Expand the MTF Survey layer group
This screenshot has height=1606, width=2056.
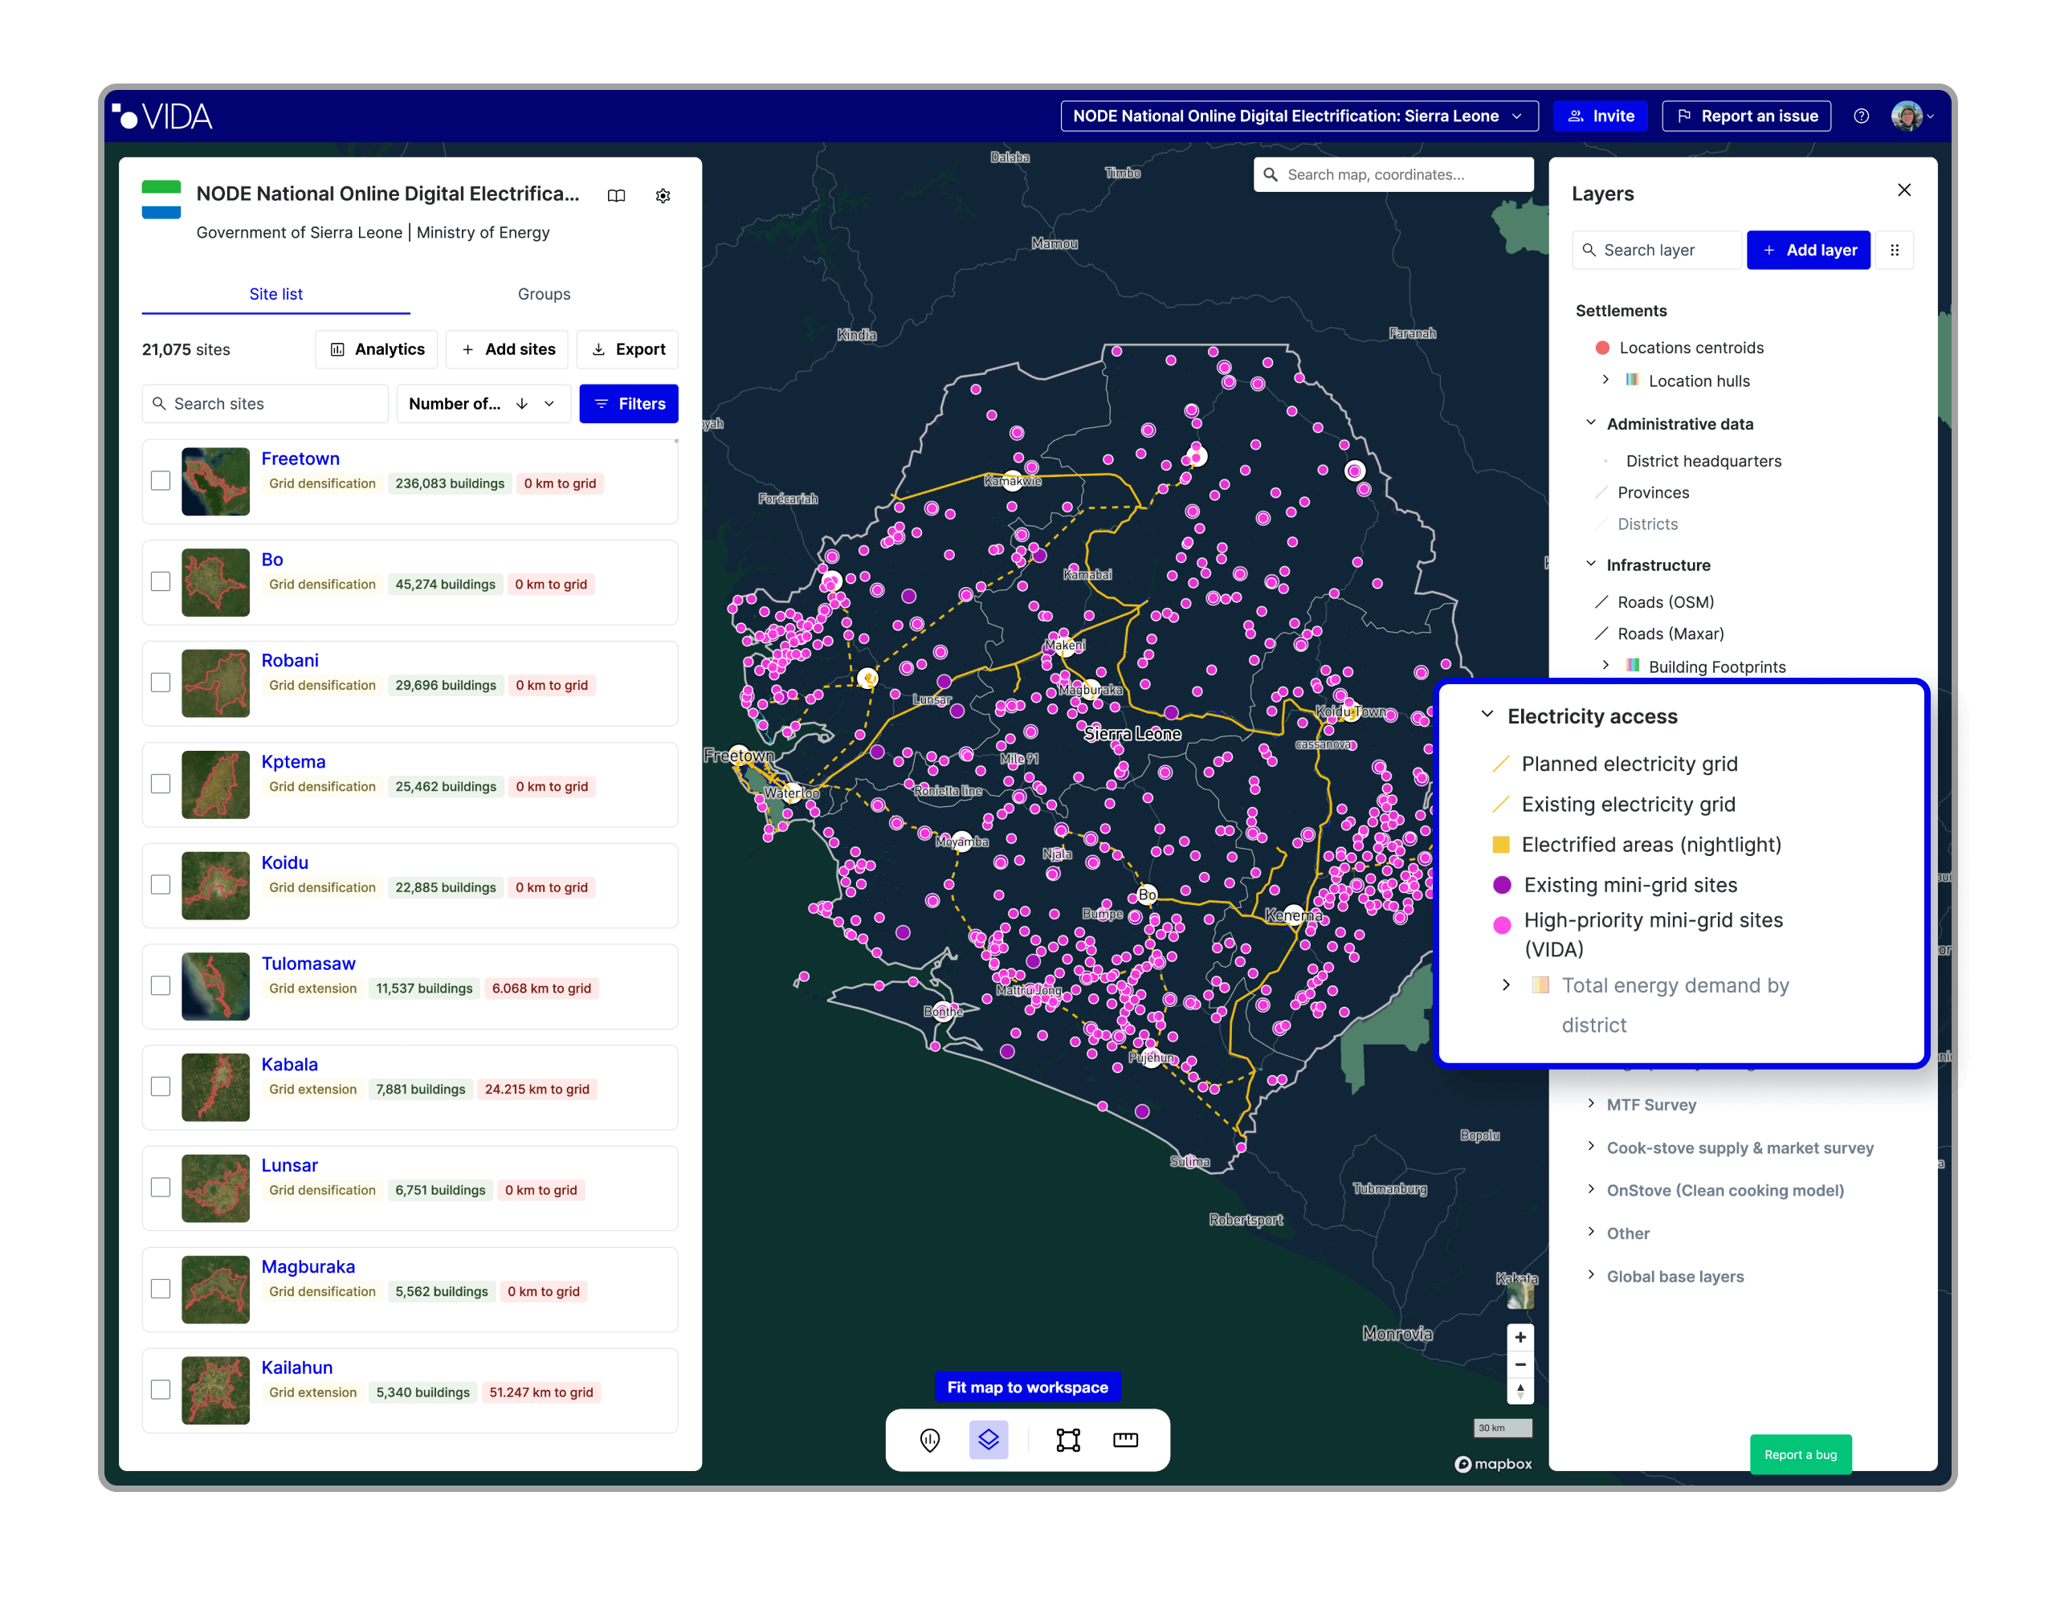point(1591,1103)
